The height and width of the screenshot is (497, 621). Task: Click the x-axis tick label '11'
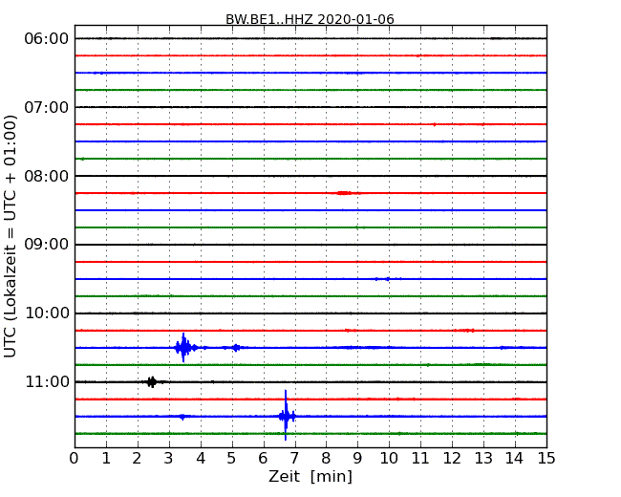coord(420,459)
